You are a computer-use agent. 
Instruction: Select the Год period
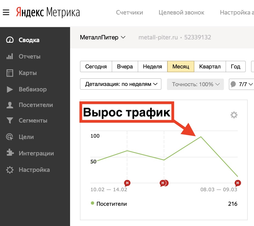[236, 66]
